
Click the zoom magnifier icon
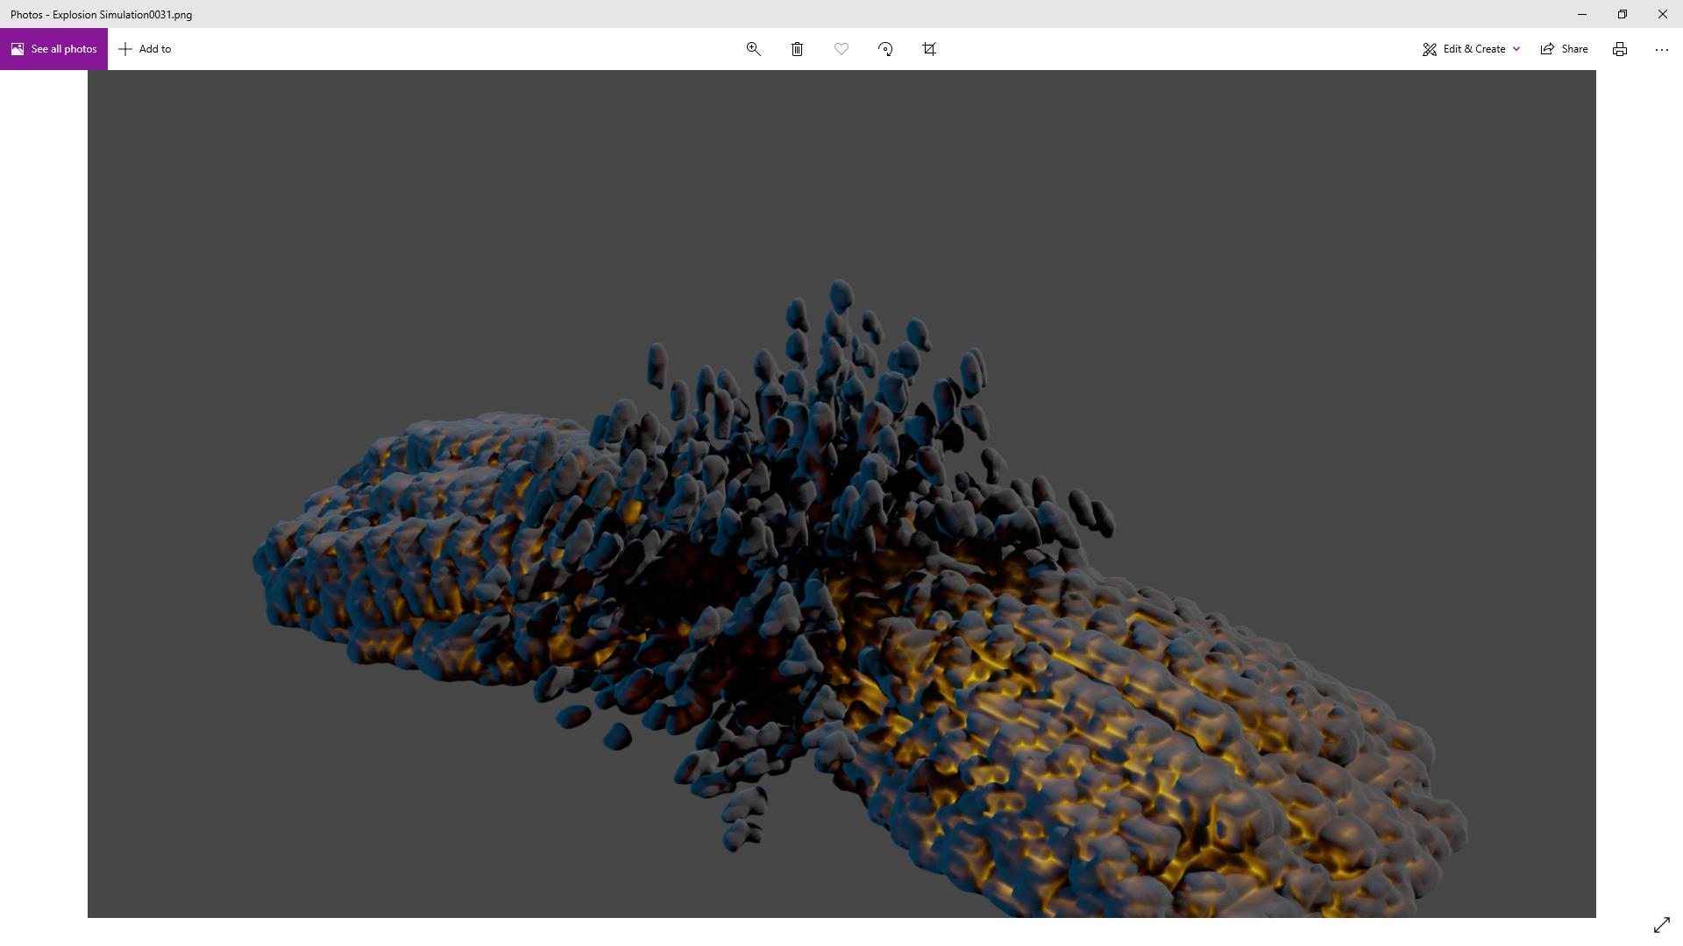tap(753, 49)
